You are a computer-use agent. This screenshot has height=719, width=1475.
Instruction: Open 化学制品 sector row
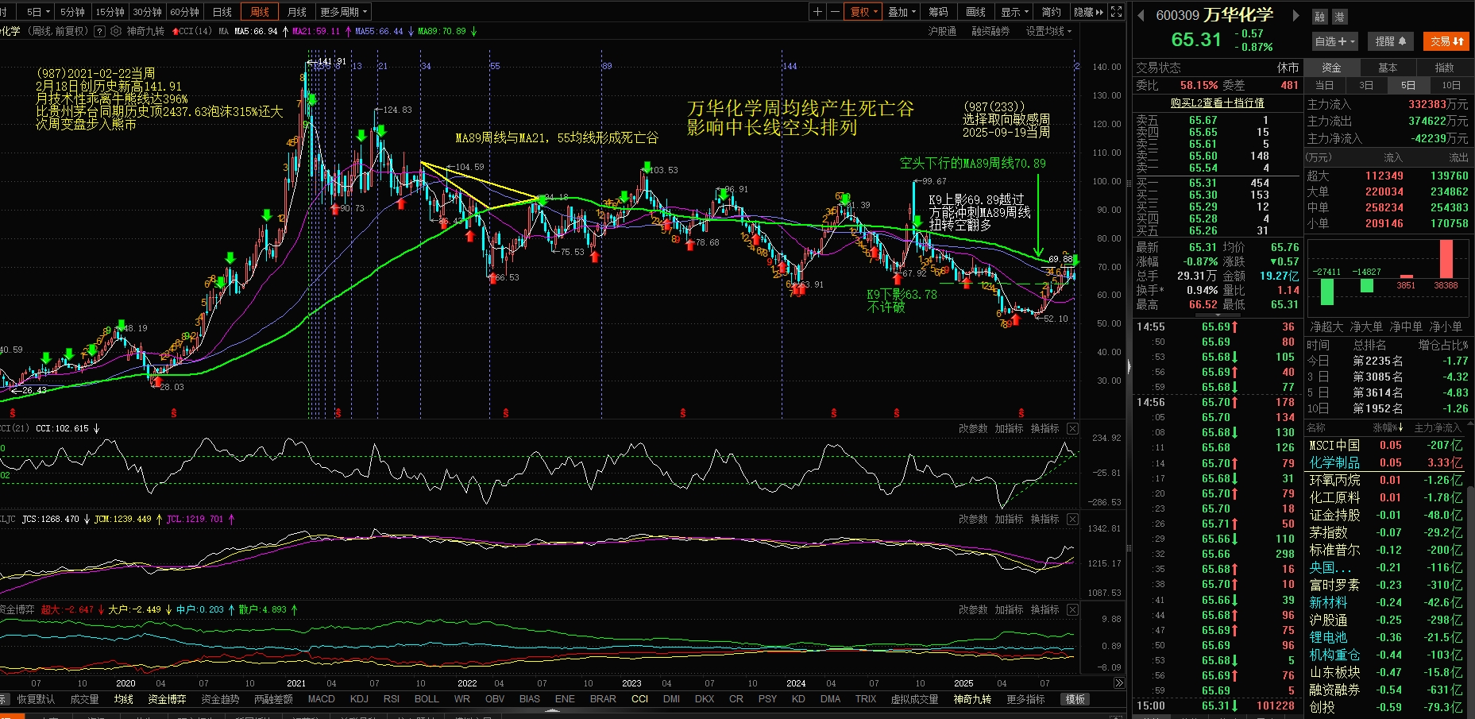pos(1386,462)
